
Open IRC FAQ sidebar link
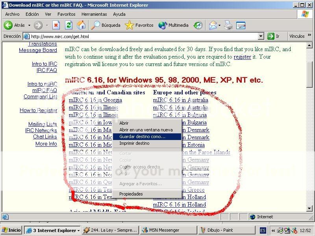(x=47, y=70)
